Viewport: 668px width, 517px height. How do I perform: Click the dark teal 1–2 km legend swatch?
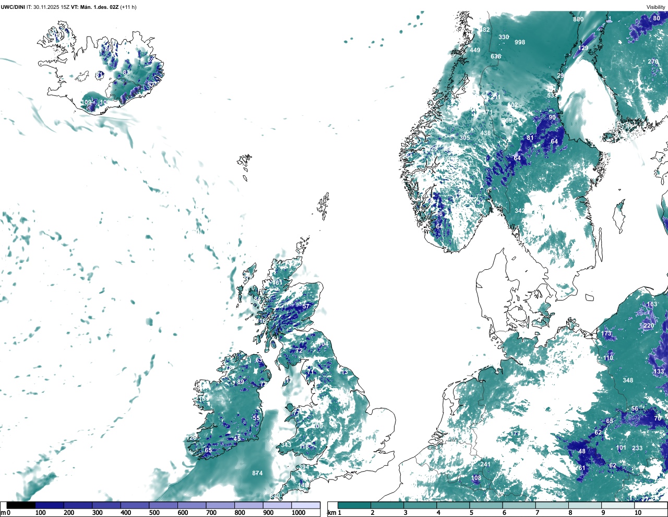click(354, 505)
